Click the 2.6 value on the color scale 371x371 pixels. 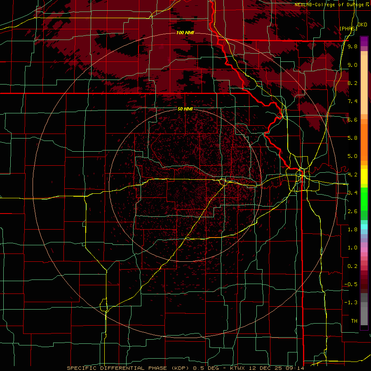[x=352, y=211]
